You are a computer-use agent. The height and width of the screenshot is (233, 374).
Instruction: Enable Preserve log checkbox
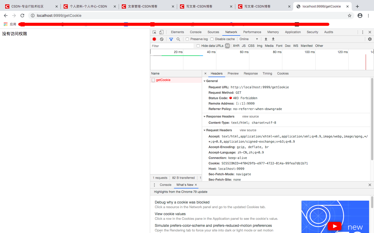coord(187,39)
